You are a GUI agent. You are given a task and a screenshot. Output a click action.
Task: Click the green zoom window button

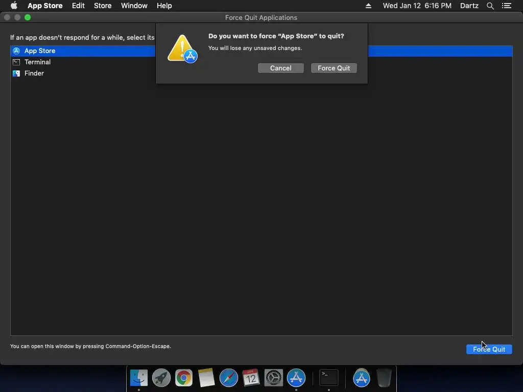pos(28,17)
